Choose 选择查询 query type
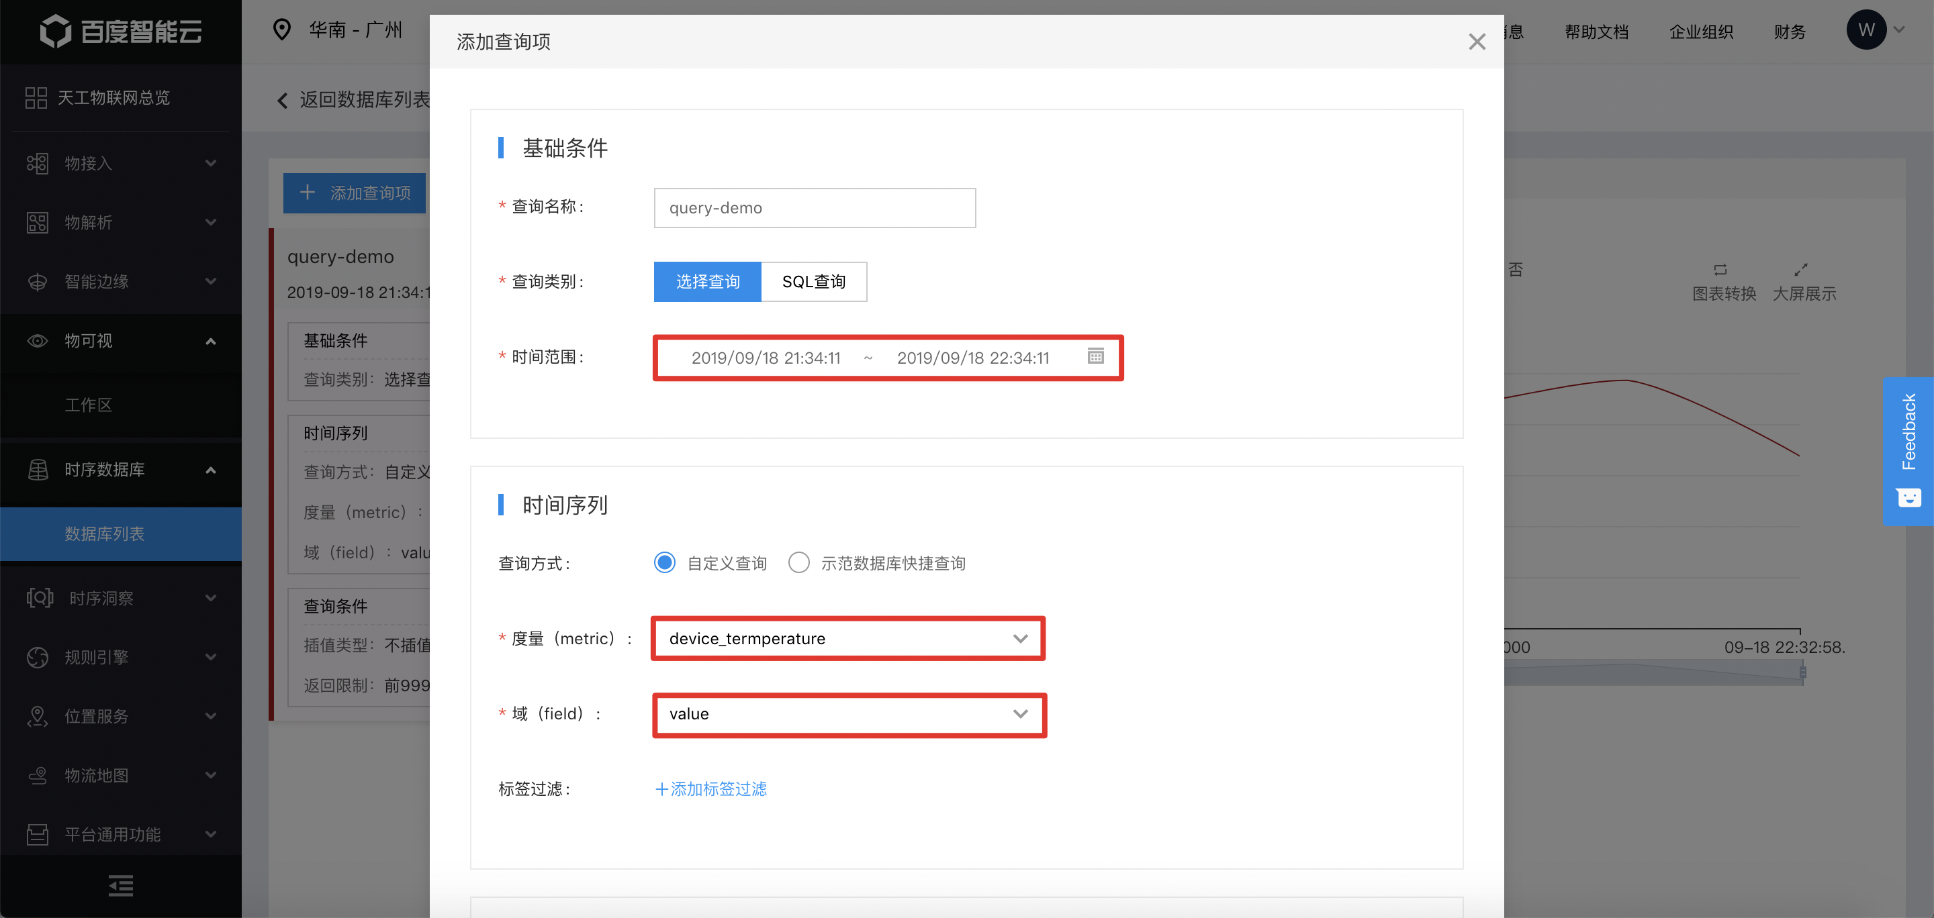The image size is (1934, 918). point(707,281)
